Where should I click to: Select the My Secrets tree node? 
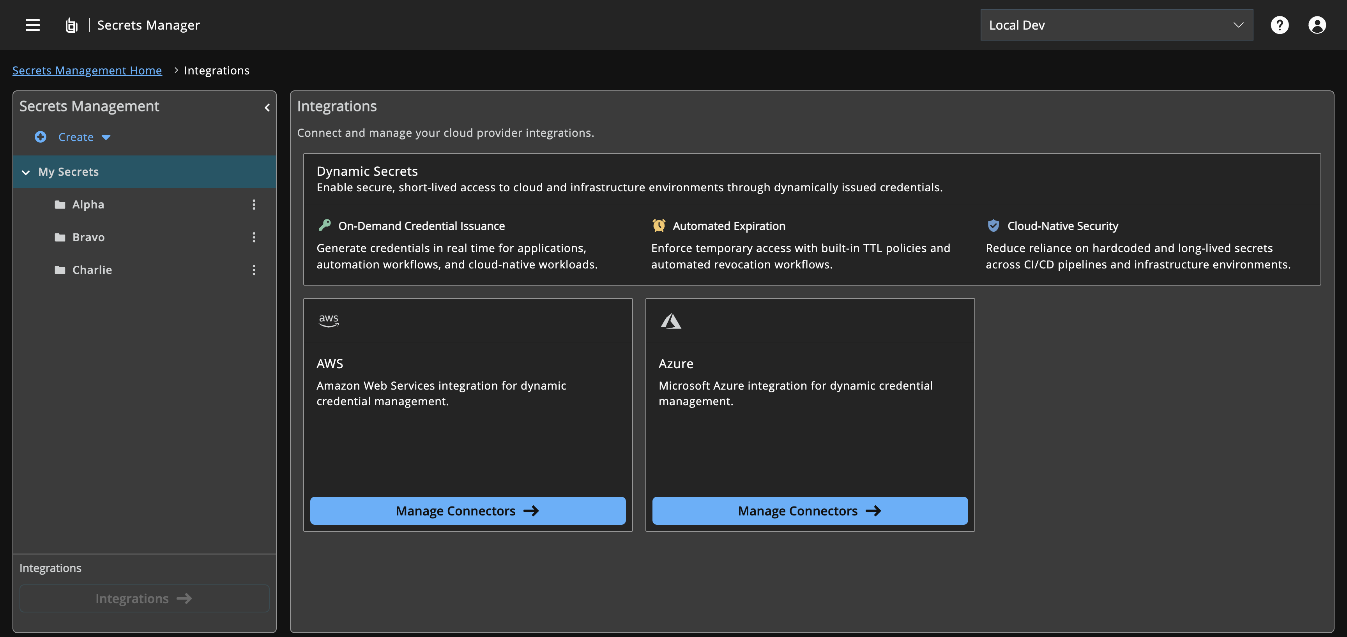[x=145, y=172]
